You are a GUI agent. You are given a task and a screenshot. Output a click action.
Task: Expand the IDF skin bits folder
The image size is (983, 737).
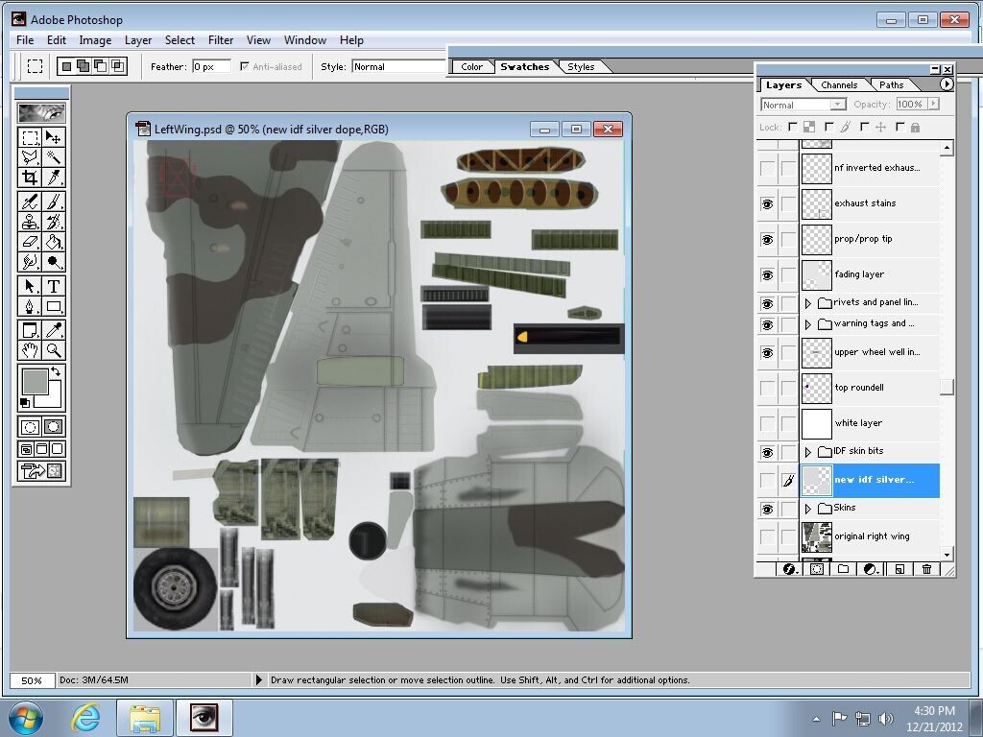pyautogui.click(x=808, y=452)
